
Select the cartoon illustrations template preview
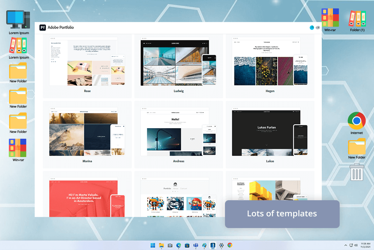point(178,197)
